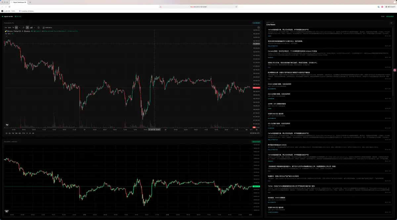
Task: Click the bookmark heart icon in the address bar
Action: click(237, 7)
